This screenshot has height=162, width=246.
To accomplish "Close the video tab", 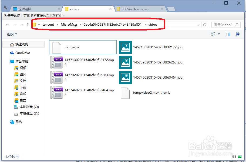I will click(110, 9).
